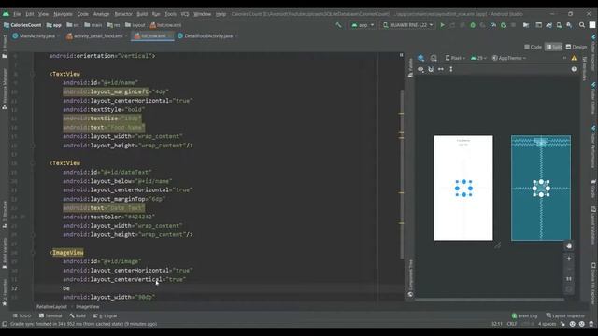Open the Logcat tool window
Image resolution: width=598 pixels, height=336 pixels.
(x=106, y=315)
